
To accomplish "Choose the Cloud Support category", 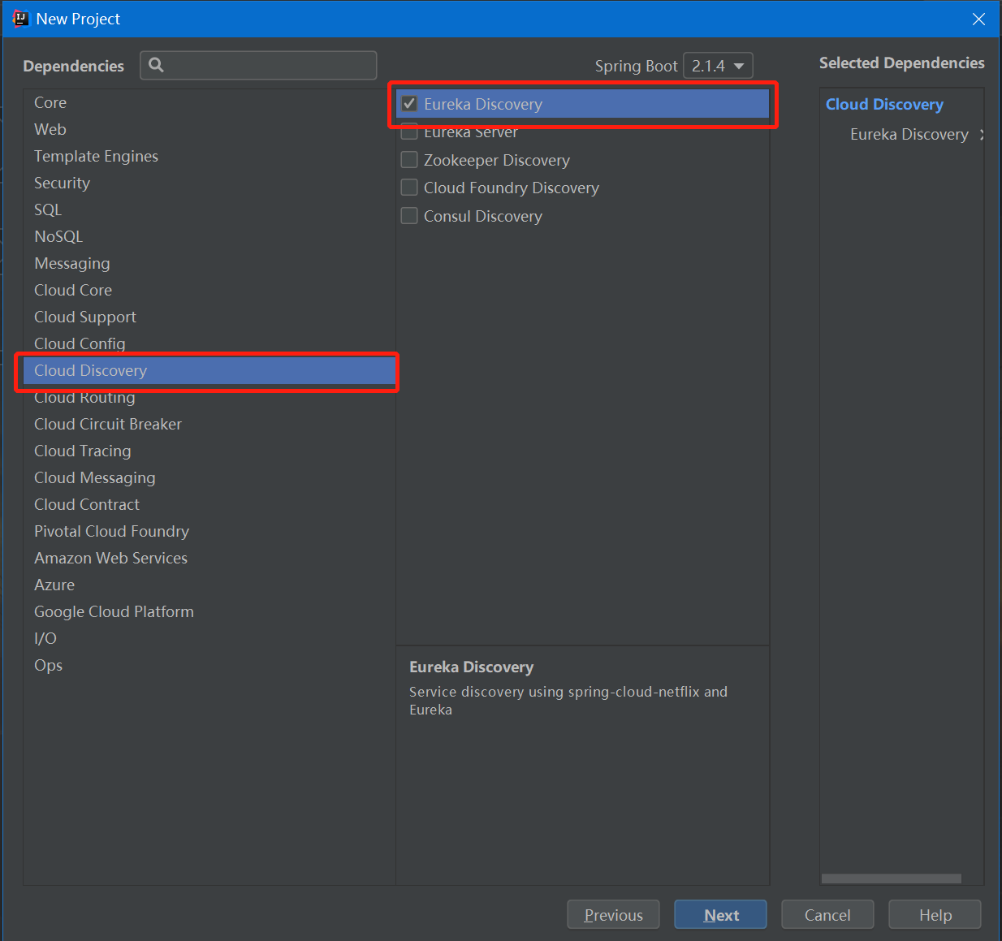I will (209, 317).
